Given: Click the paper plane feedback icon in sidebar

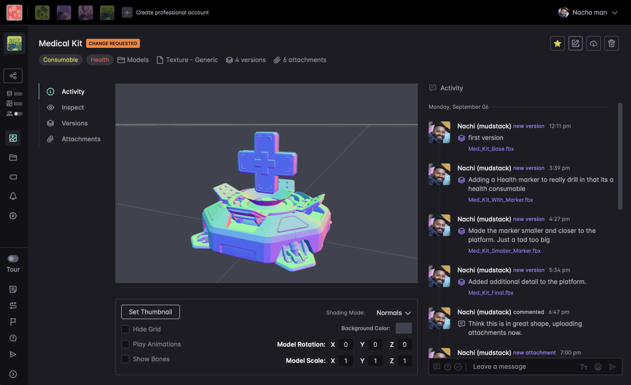Looking at the screenshot, I should click(13, 354).
